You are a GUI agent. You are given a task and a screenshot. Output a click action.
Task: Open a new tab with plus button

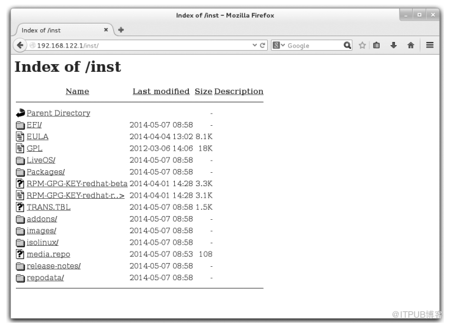coord(121,30)
